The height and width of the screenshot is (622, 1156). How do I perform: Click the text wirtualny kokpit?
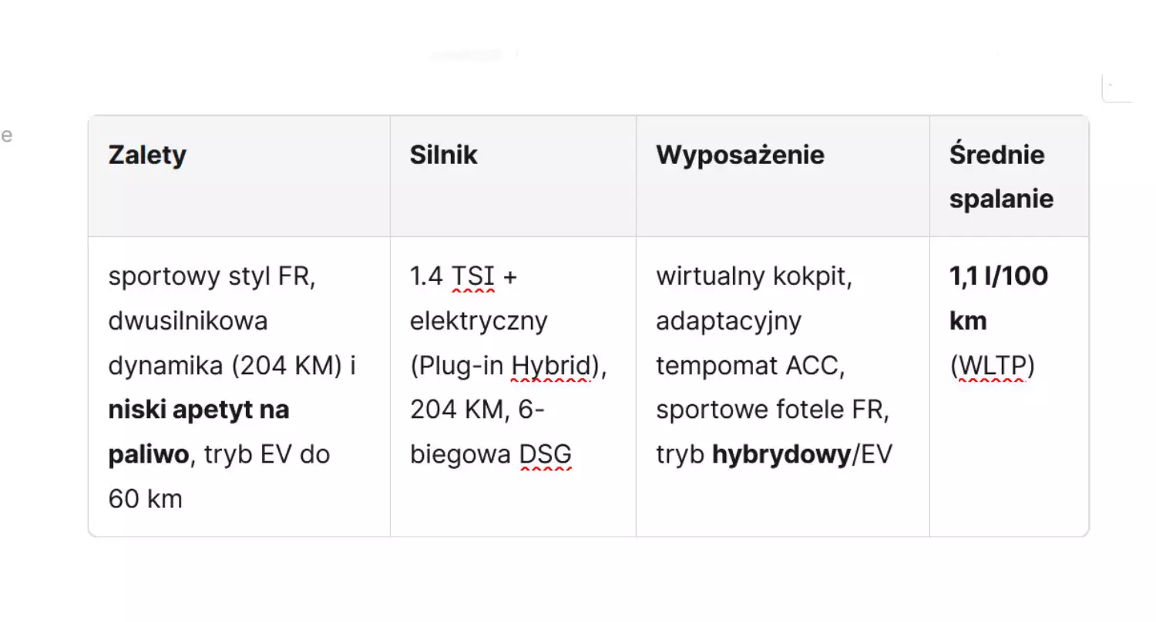[x=754, y=276]
